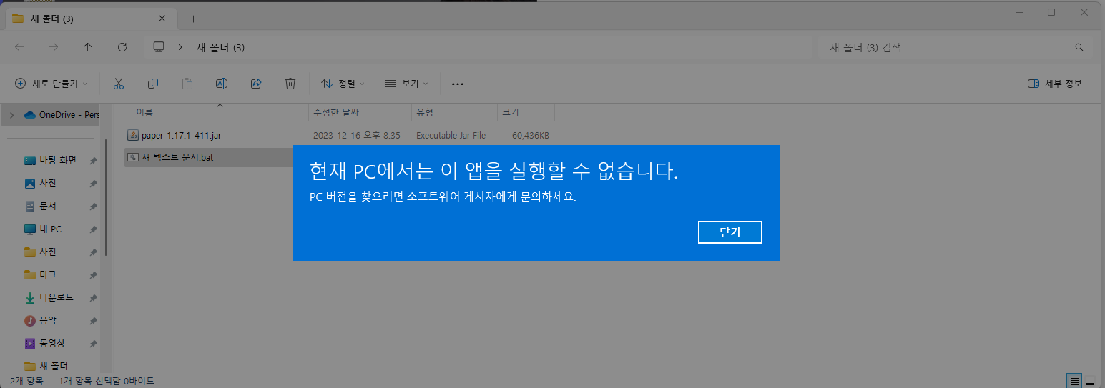Open the 새로 만들기 menu
Screen dimensions: 1105x388
click(51, 84)
